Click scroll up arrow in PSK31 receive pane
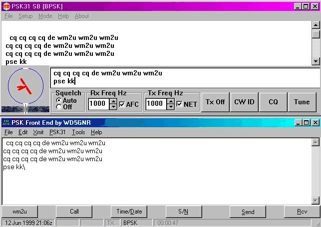Screen dimensions: 321x227 click(x=316, y=25)
